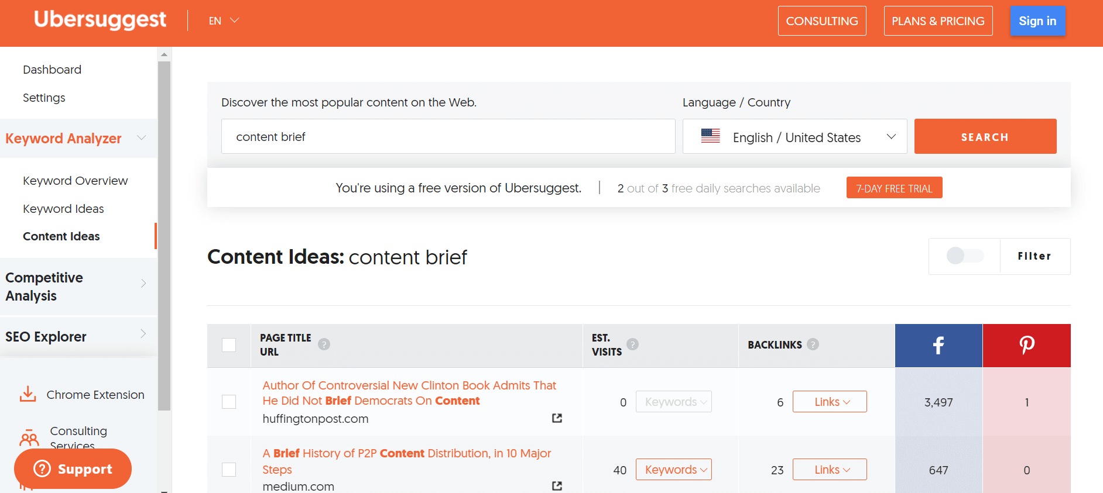Click the Sign in button

[x=1037, y=21]
